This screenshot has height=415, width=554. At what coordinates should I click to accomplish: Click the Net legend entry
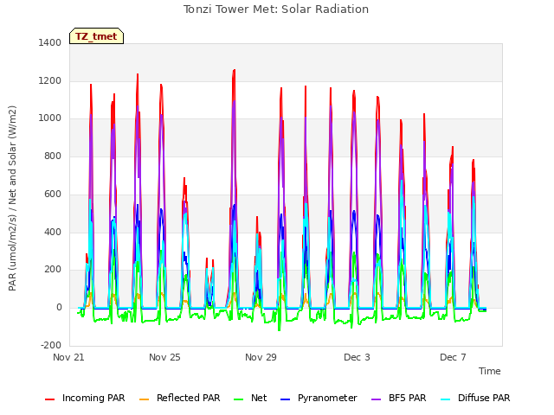tap(250, 398)
